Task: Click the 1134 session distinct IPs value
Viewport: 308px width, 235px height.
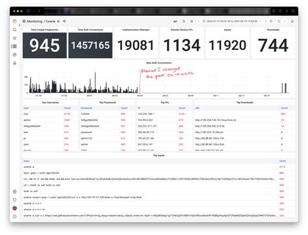Action: [x=182, y=45]
